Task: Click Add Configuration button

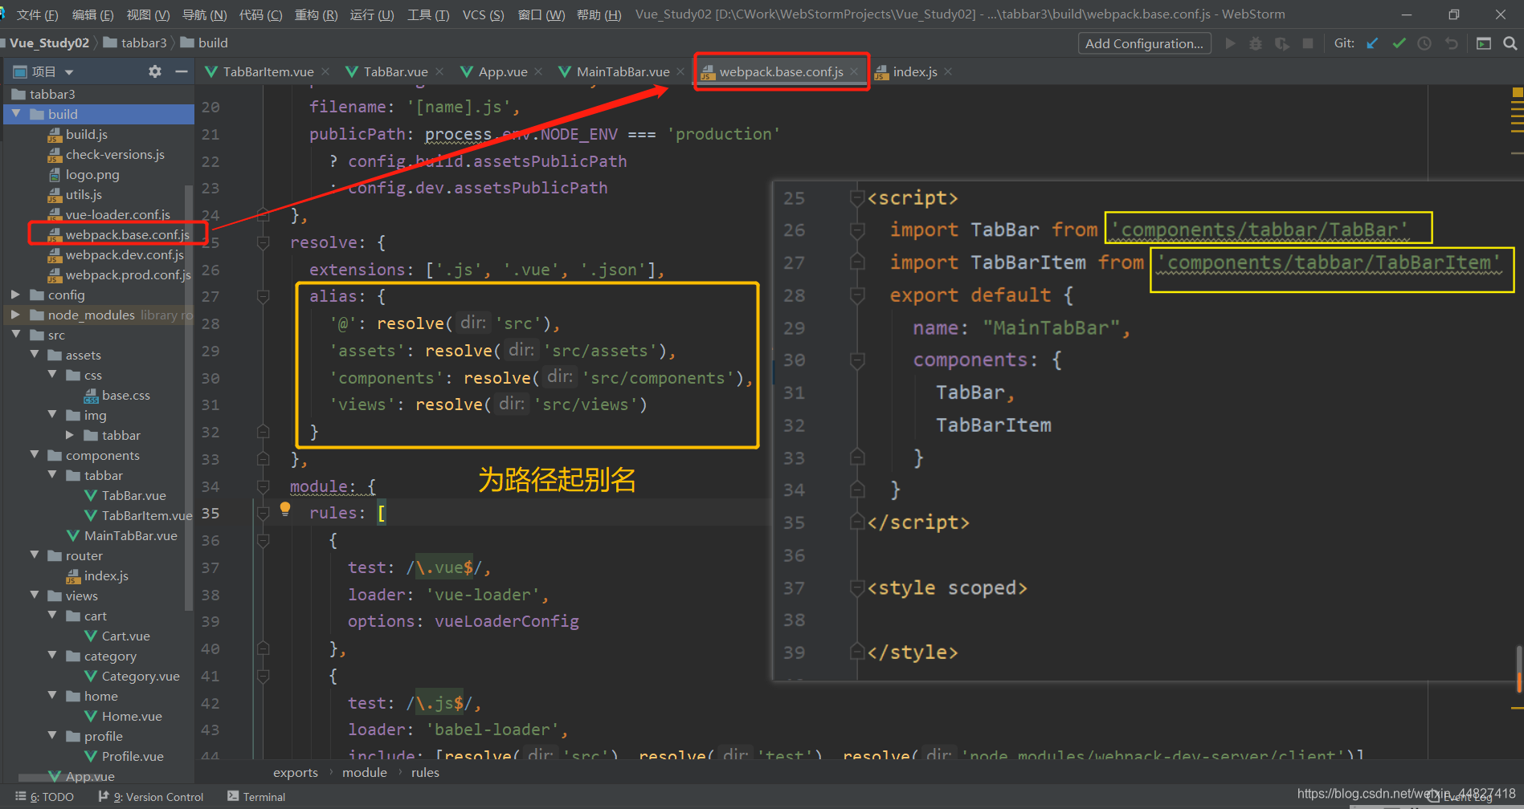Action: click(x=1144, y=43)
